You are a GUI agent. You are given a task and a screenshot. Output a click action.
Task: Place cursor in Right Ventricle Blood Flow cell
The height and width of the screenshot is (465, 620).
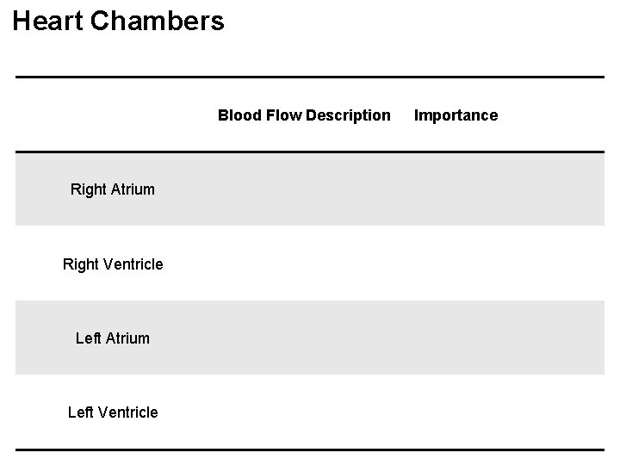(x=303, y=264)
